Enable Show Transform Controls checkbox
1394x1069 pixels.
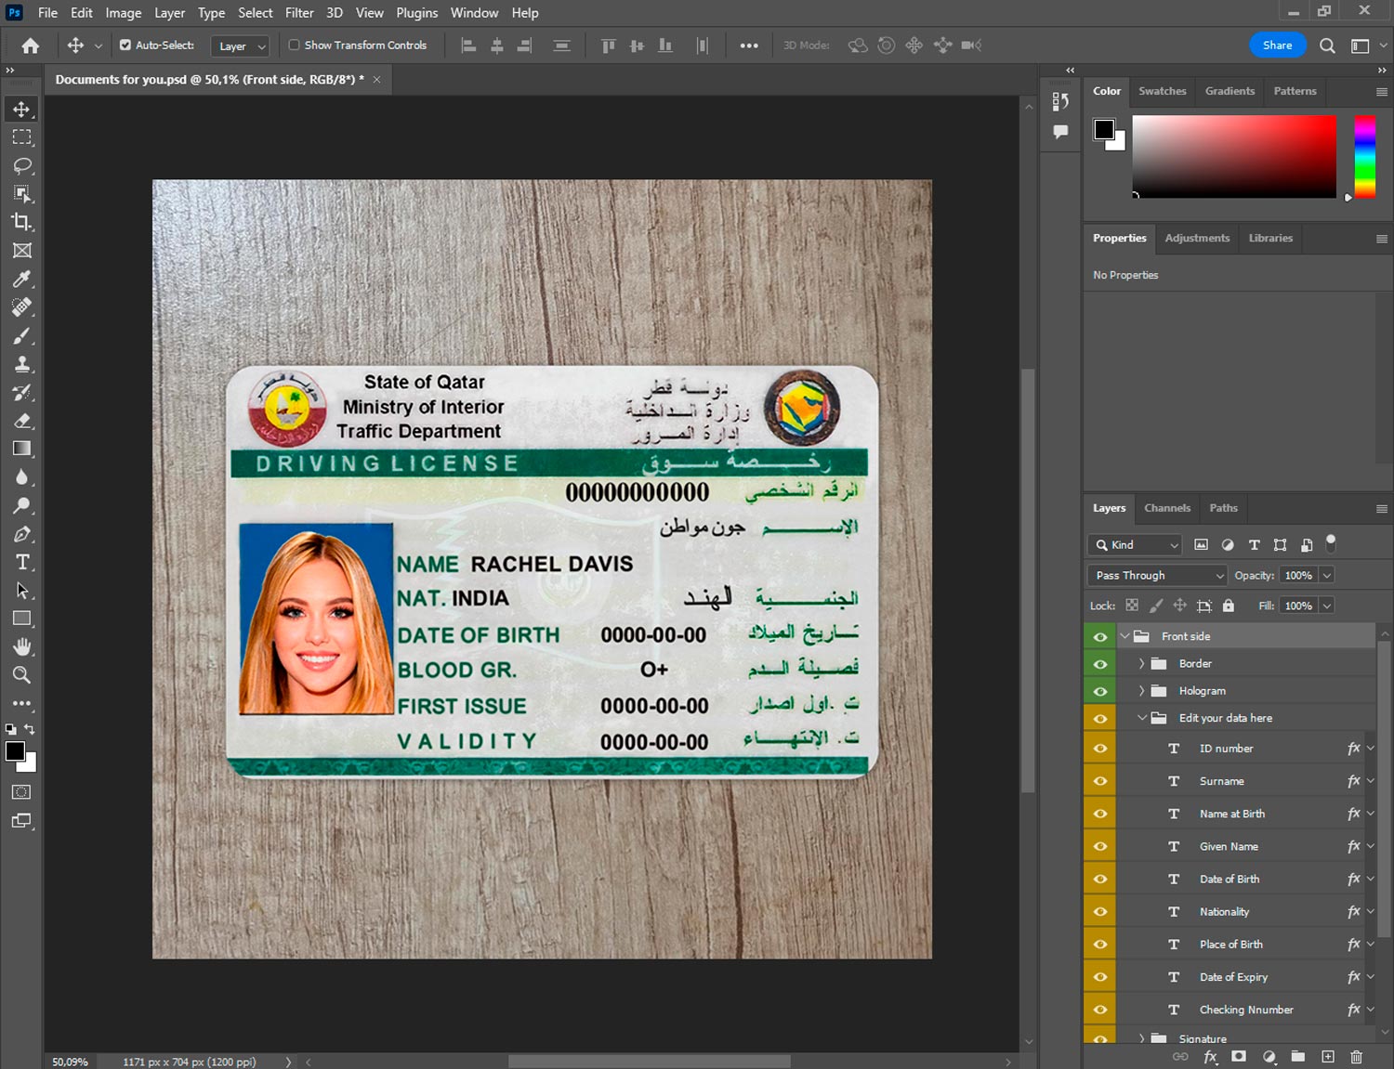tap(294, 45)
